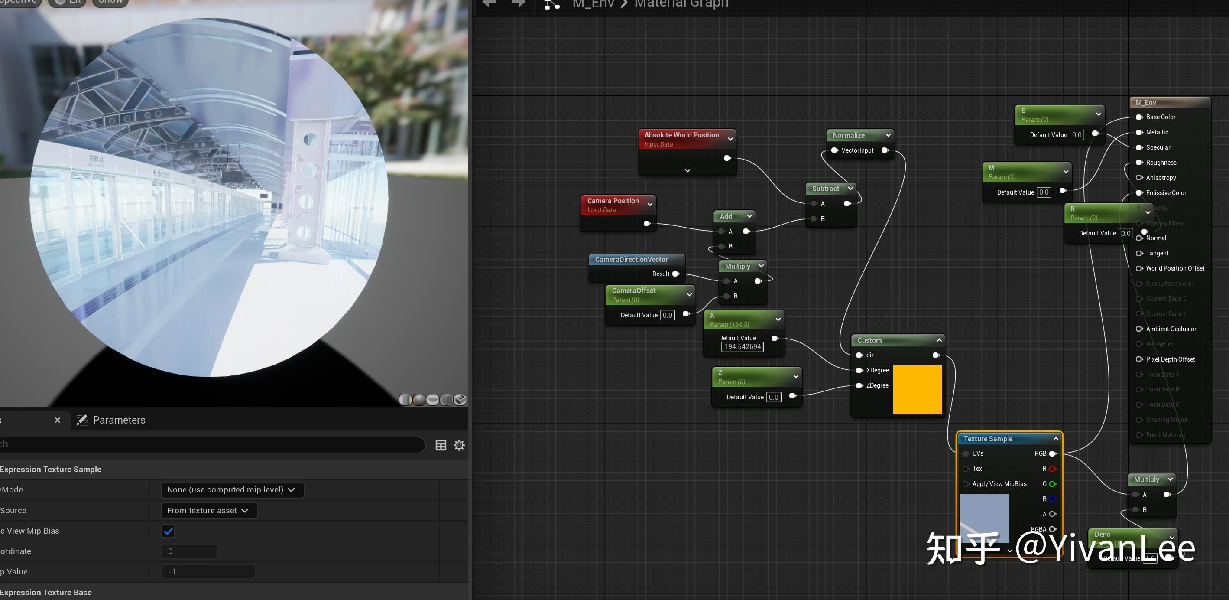Select the sphere preview mesh shape
The width and height of the screenshot is (1229, 600).
point(419,399)
